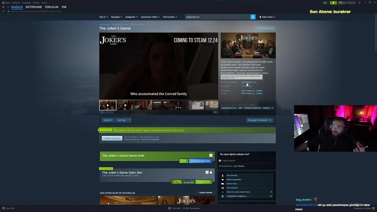The width and height of the screenshot is (377, 212).
Task: Click the İndirmeler download icon in bottom bar
Action: coord(170,208)
